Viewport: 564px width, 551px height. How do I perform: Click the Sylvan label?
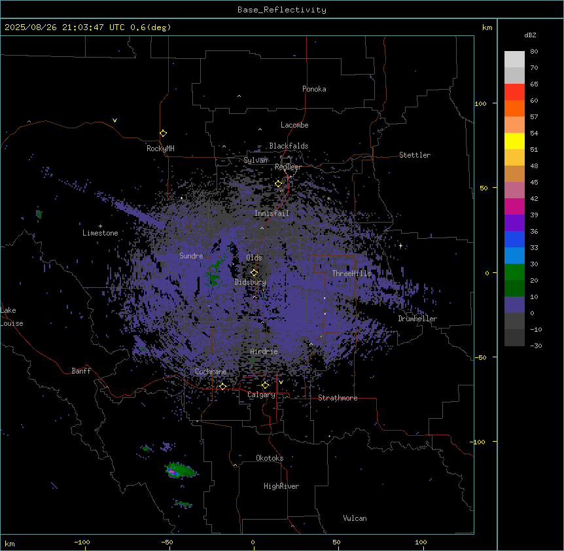tap(256, 160)
